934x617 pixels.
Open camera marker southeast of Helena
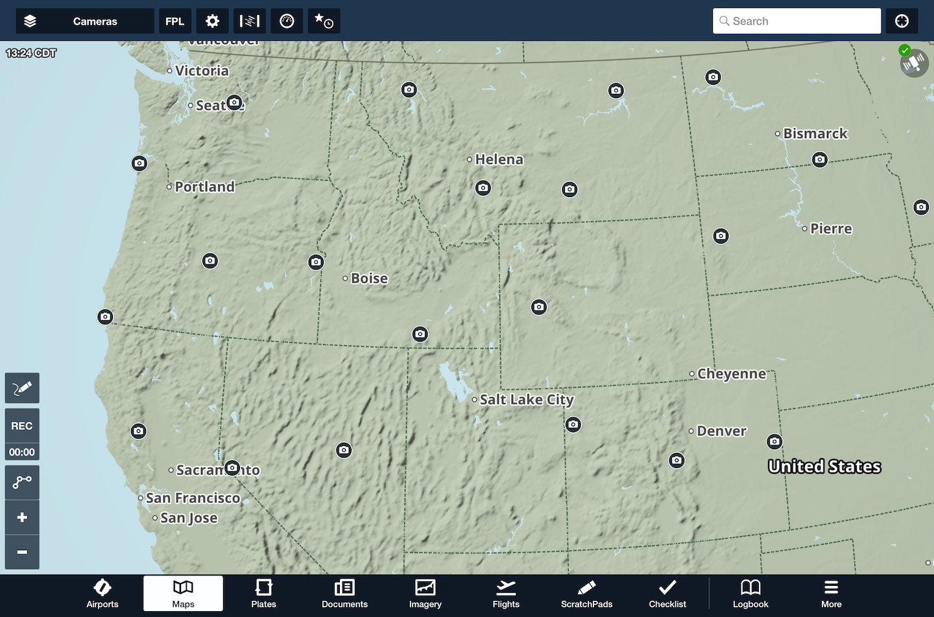(x=483, y=188)
